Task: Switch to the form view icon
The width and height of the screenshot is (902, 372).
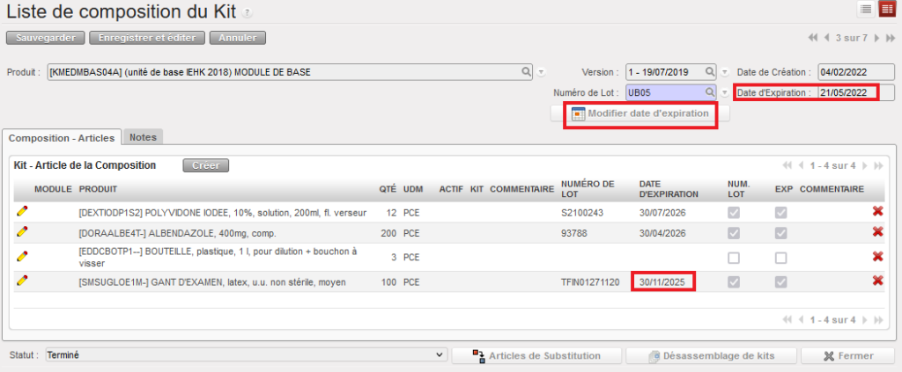Action: click(887, 10)
